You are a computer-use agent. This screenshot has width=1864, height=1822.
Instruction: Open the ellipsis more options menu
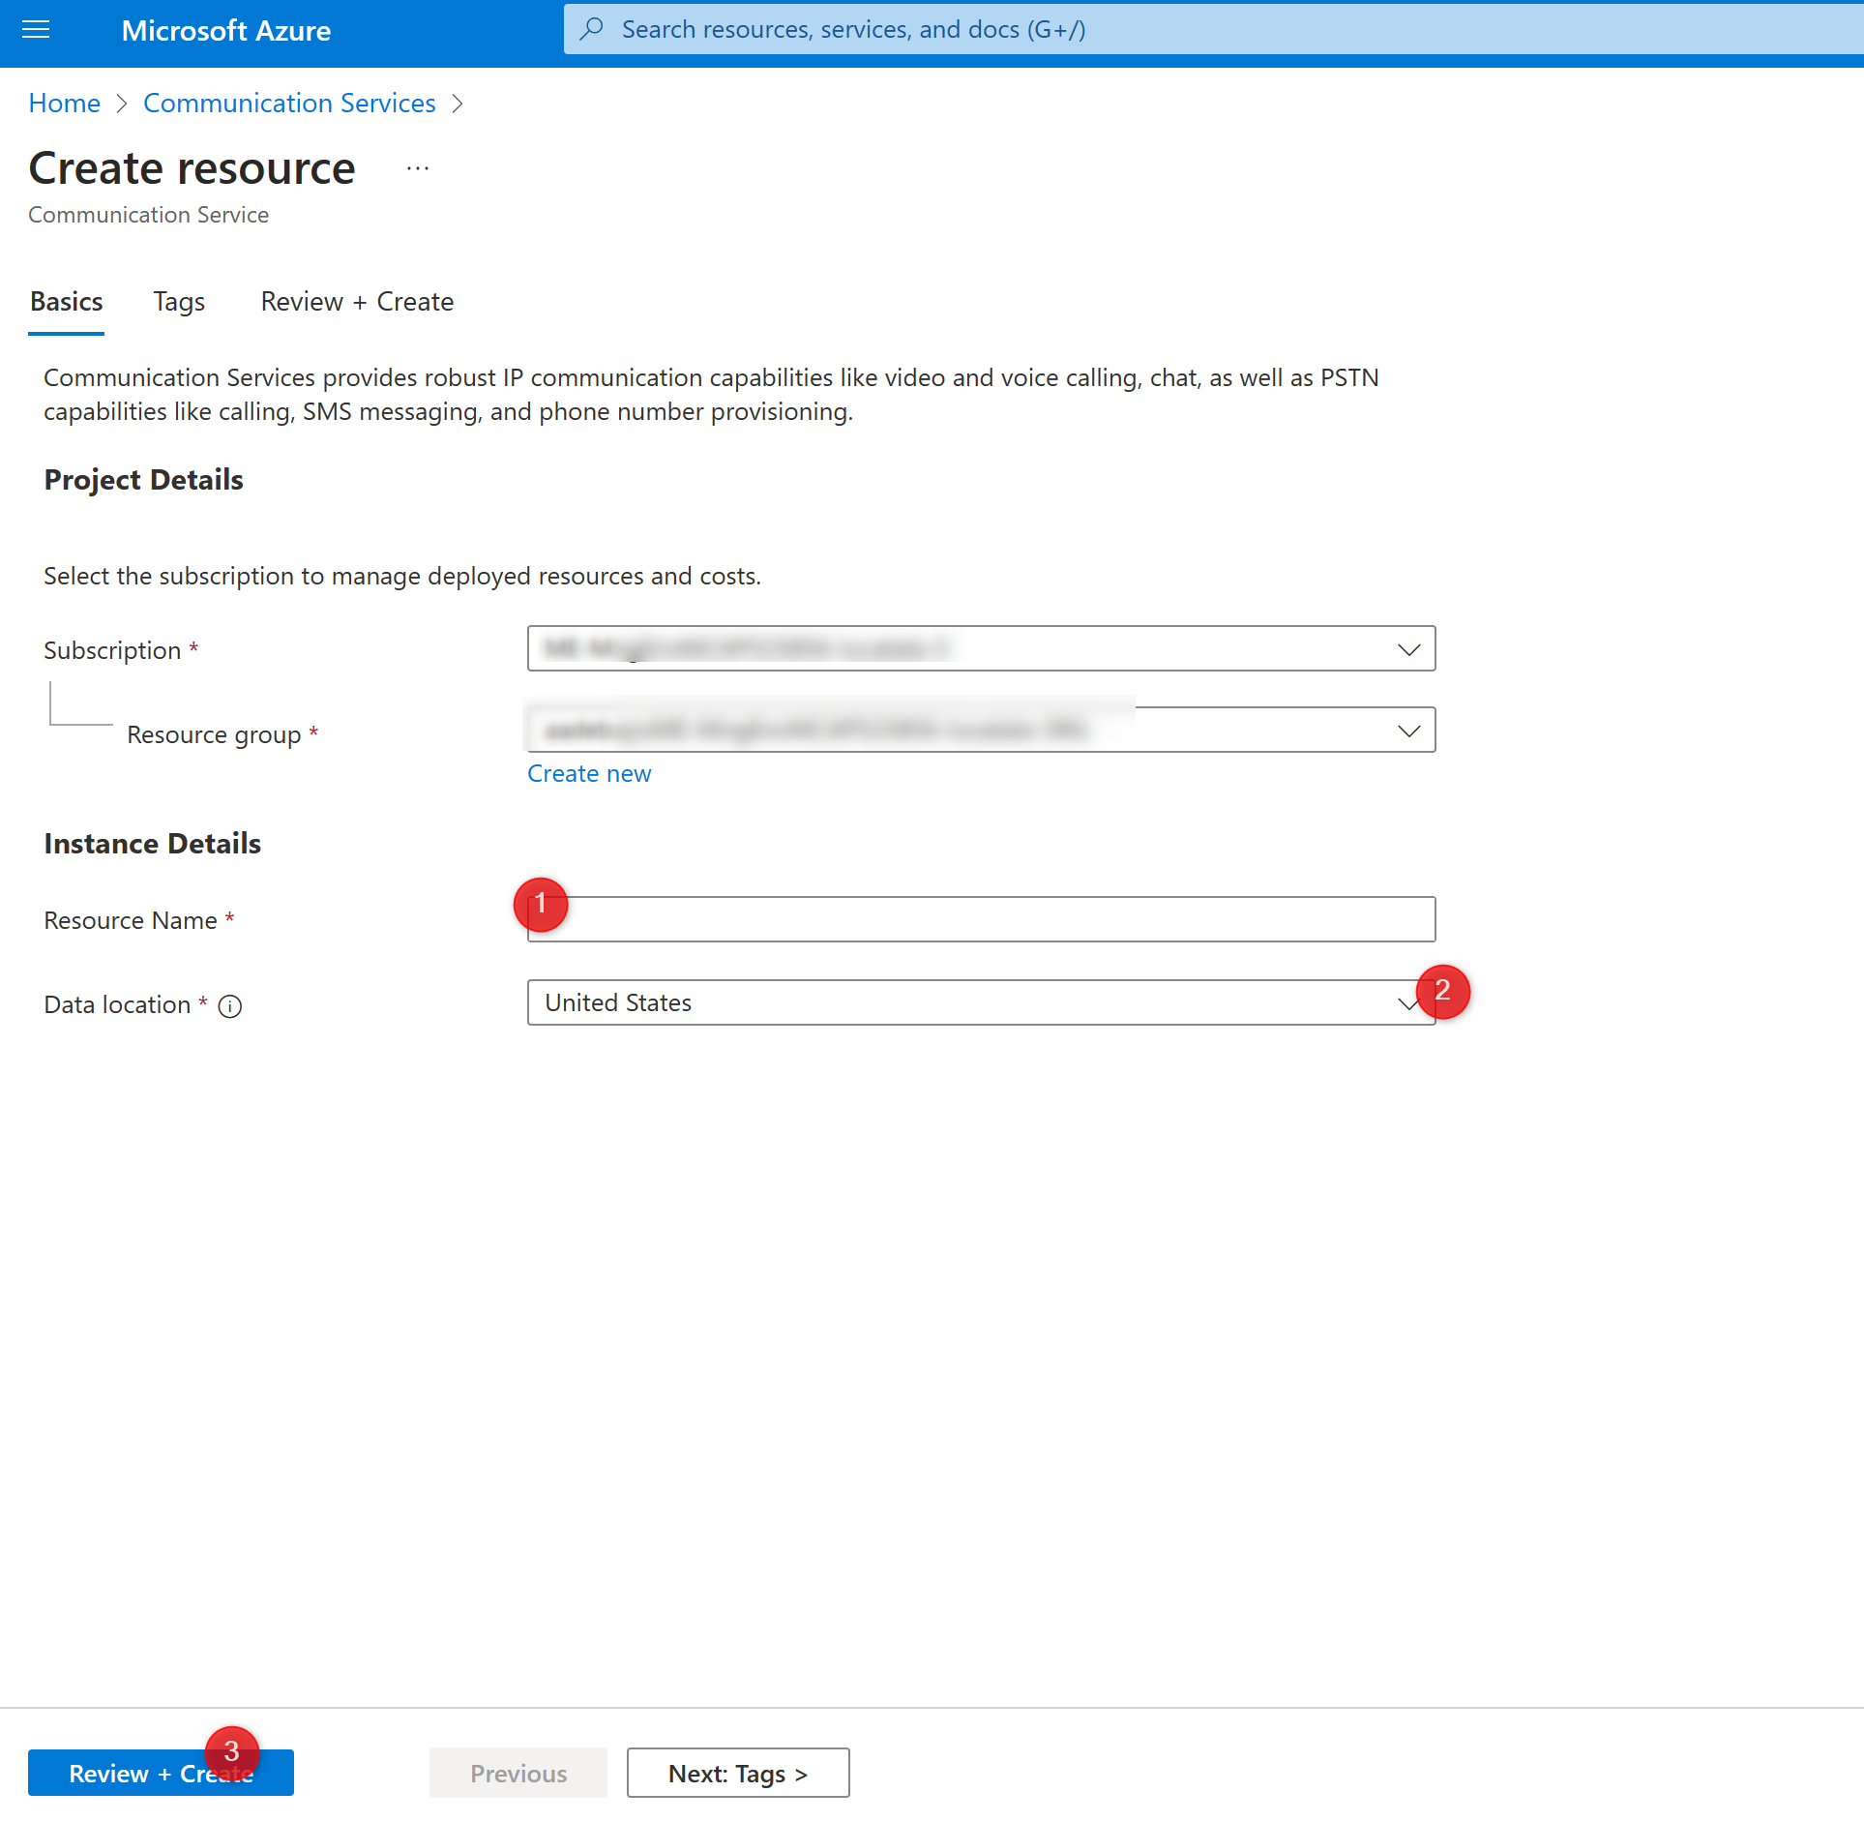[418, 168]
